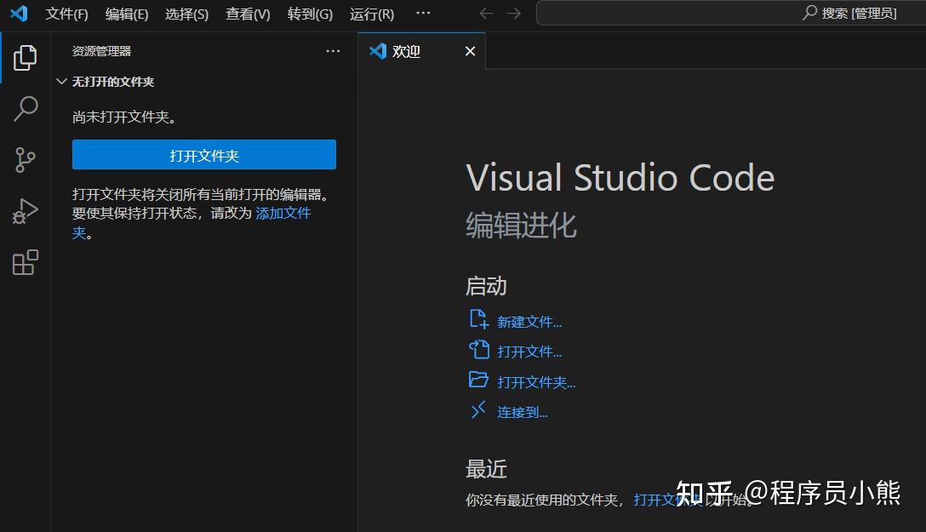Open Explorer more actions ellipsis menu
Image resolution: width=926 pixels, height=532 pixels.
[x=333, y=51]
